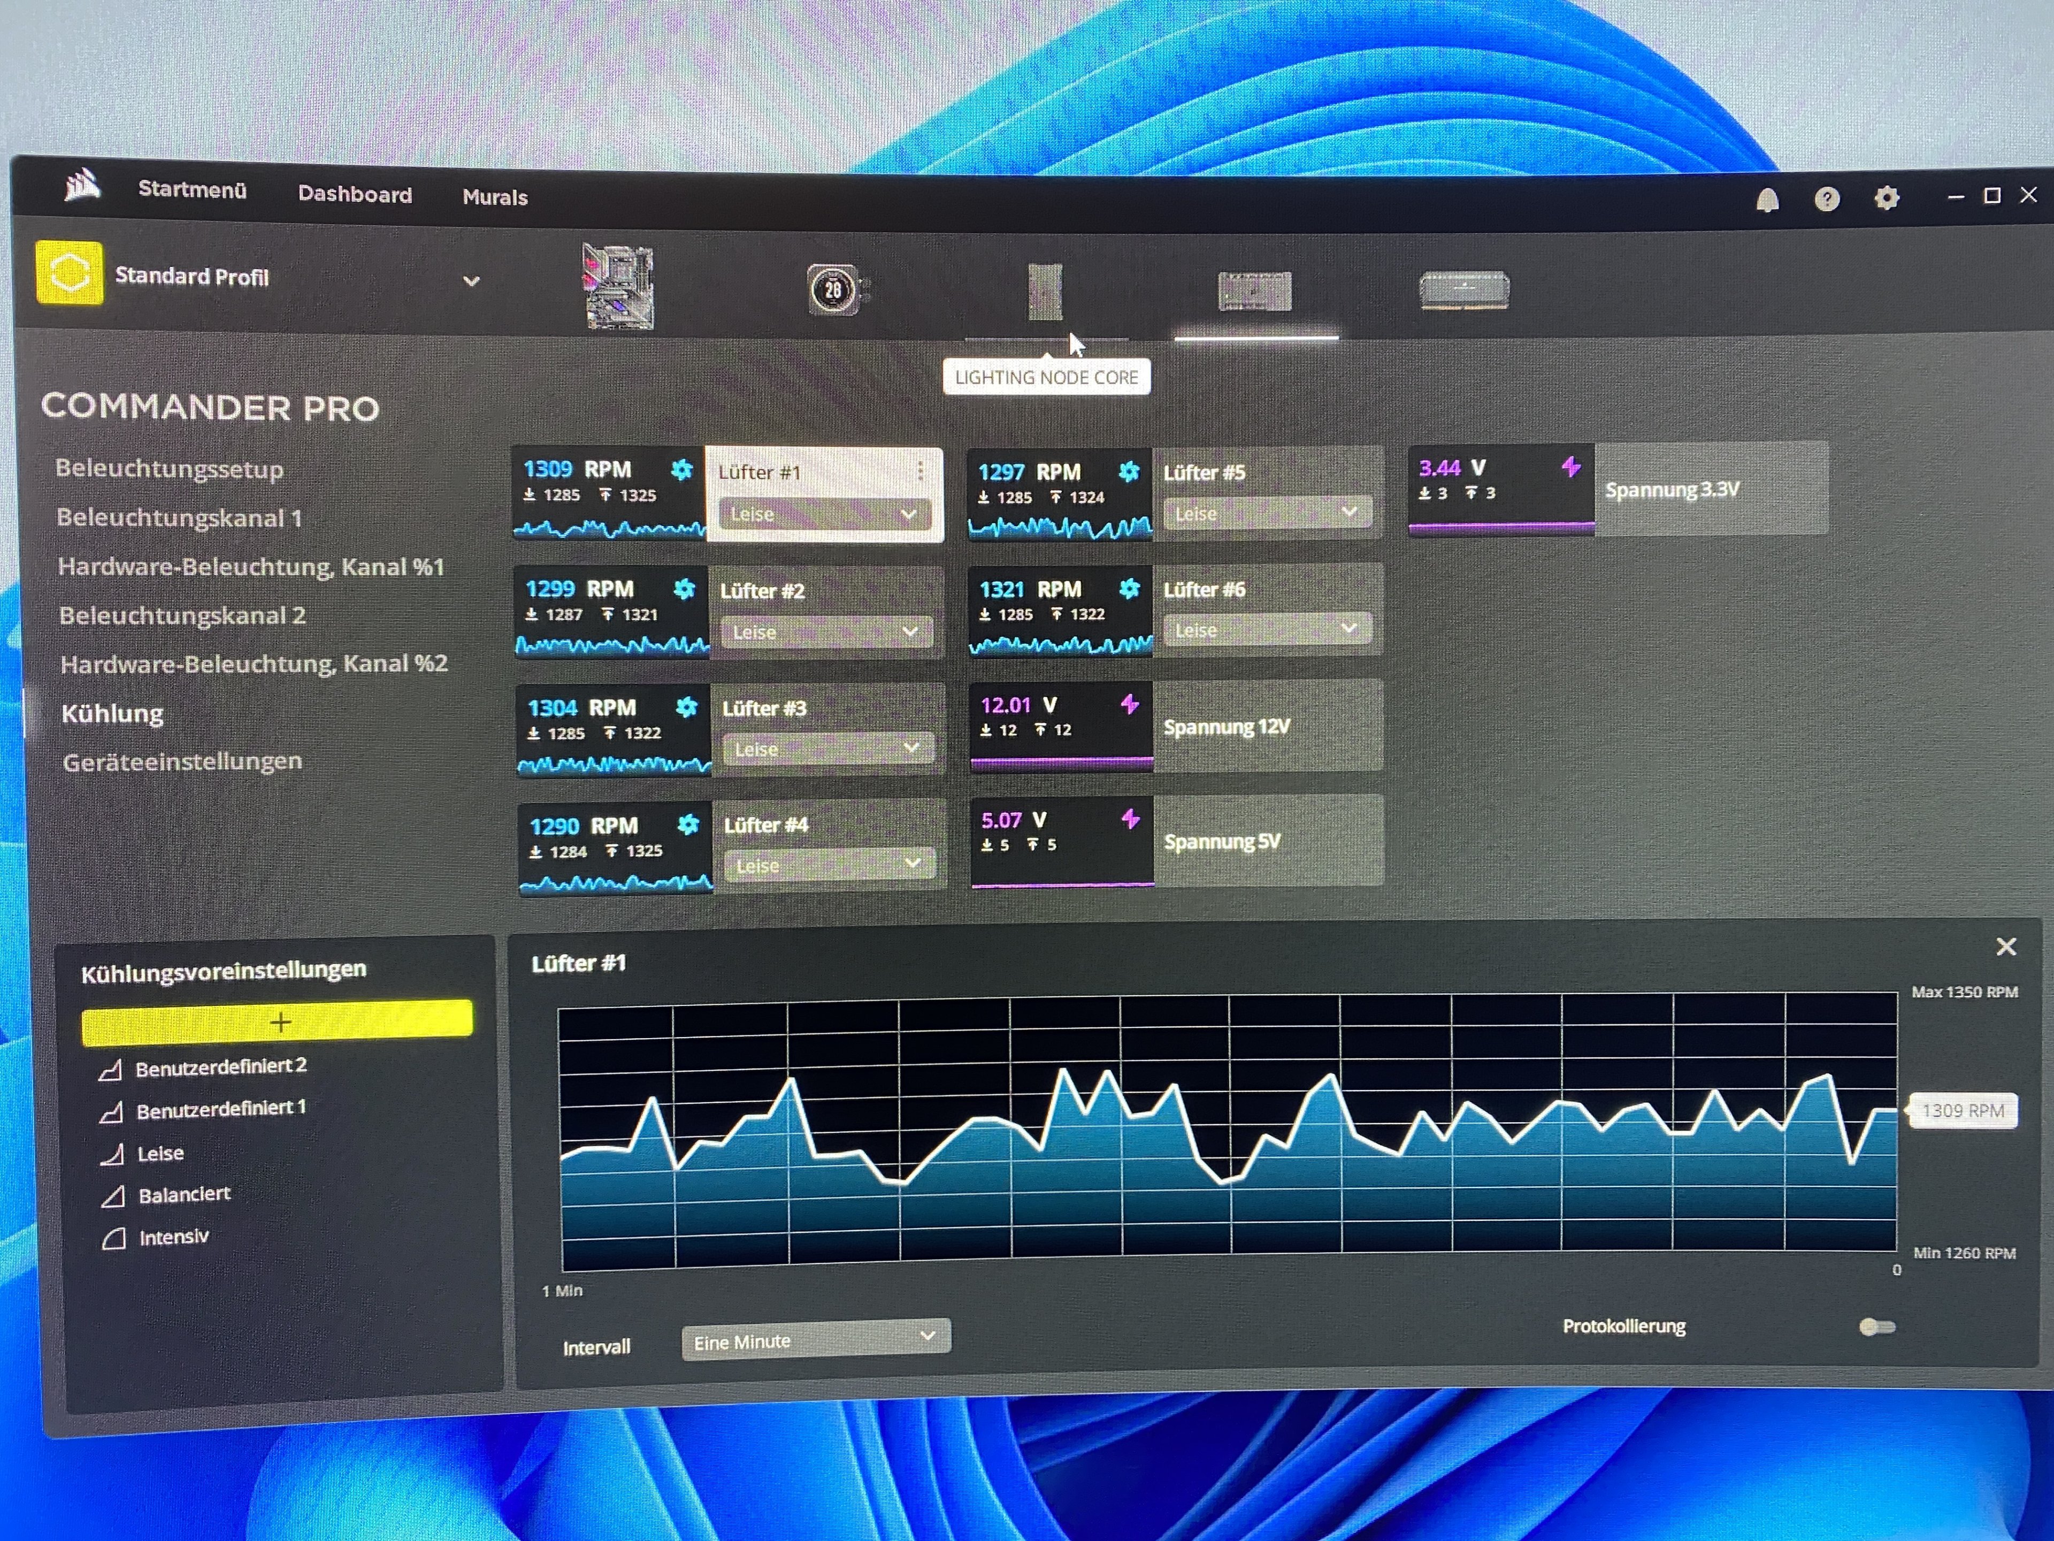Viewport: 2054px width, 1541px height.
Task: Open the Dashboard tab
Action: click(355, 194)
